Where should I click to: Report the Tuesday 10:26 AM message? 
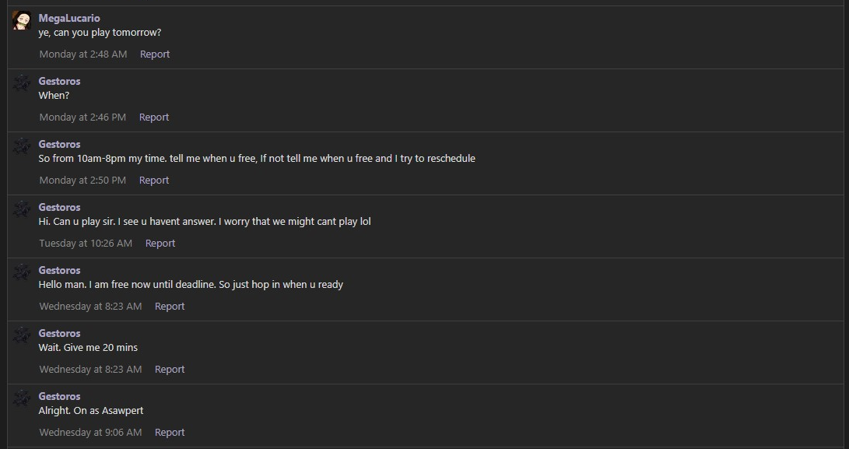160,244
